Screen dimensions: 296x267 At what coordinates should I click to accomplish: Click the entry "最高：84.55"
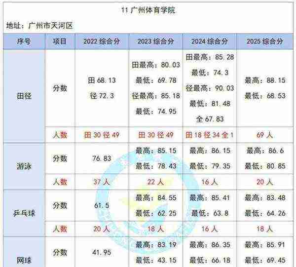tap(156, 198)
